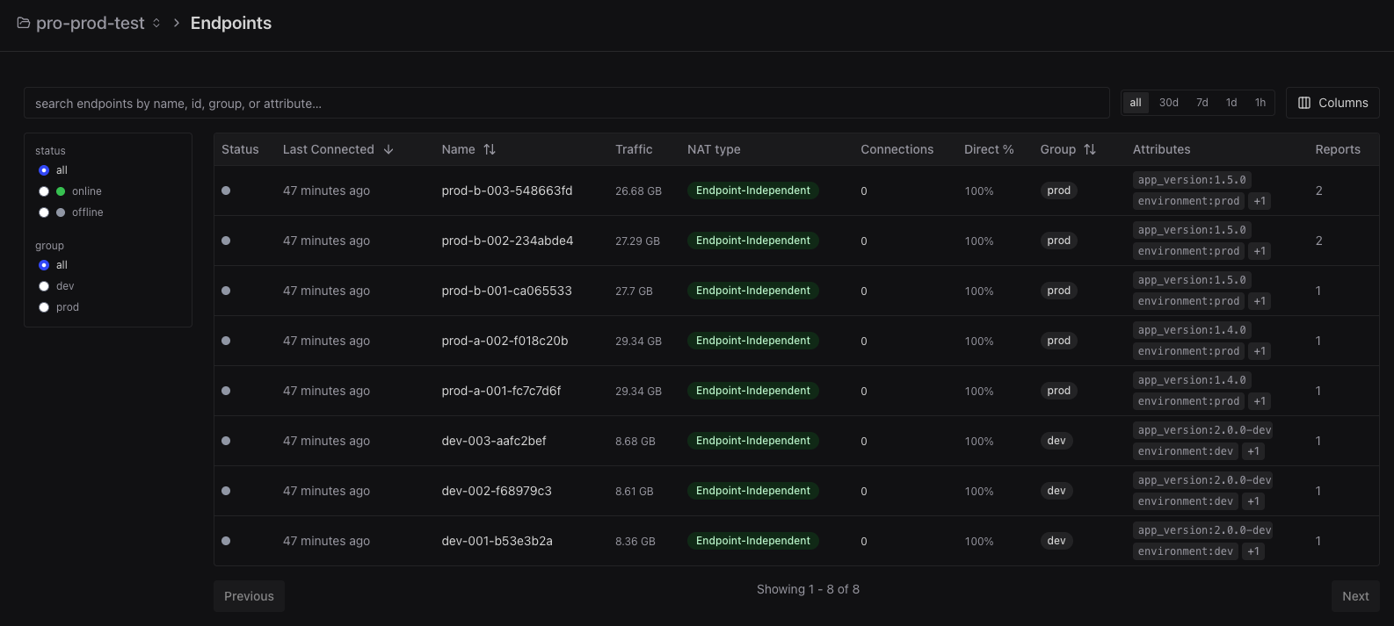Switch time range to 1h
1394x626 pixels.
pos(1260,103)
